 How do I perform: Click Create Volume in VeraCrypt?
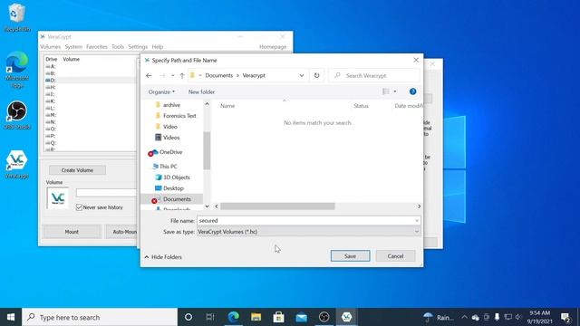(77, 170)
